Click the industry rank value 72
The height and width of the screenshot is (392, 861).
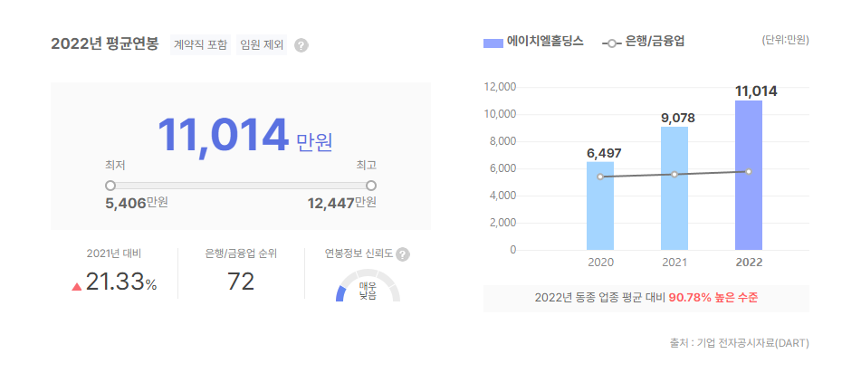point(241,282)
